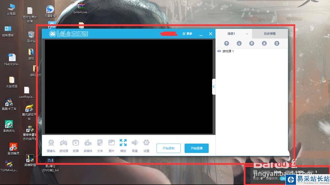This screenshot has height=185, width=330.
Task: Open the volume (音量) control
Action: [135, 146]
